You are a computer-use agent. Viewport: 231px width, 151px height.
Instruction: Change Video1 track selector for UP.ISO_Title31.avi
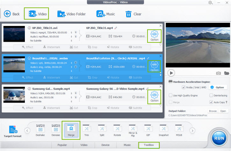coord(71,33)
